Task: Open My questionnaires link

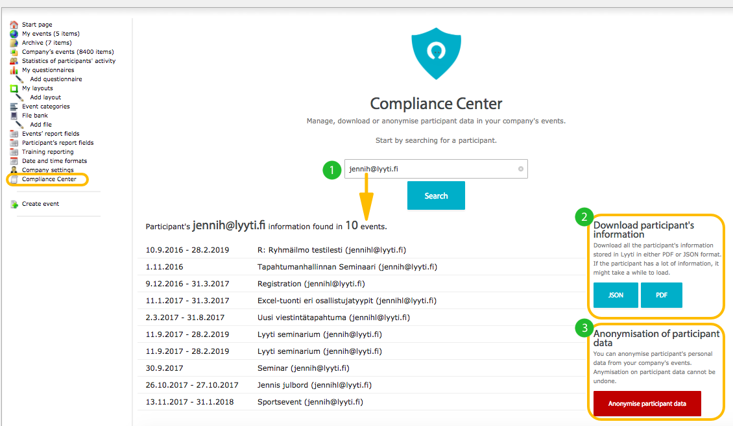Action: click(48, 70)
